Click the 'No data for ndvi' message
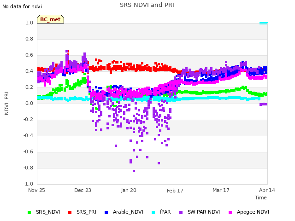This screenshot has width=295, height=221. tap(22, 6)
